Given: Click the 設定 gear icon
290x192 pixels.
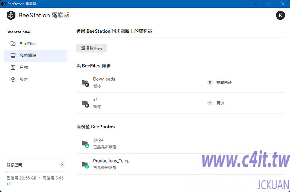Looking at the screenshot, I should (x=13, y=80).
